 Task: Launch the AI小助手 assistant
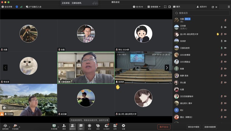(x=106, y=126)
